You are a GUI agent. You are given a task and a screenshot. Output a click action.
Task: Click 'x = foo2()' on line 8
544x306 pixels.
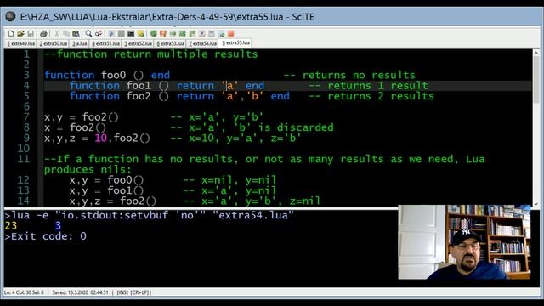[75, 127]
